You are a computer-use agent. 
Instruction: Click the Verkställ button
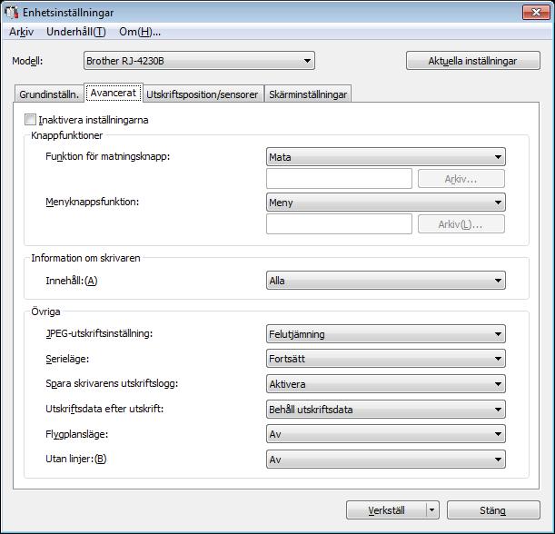387,510
